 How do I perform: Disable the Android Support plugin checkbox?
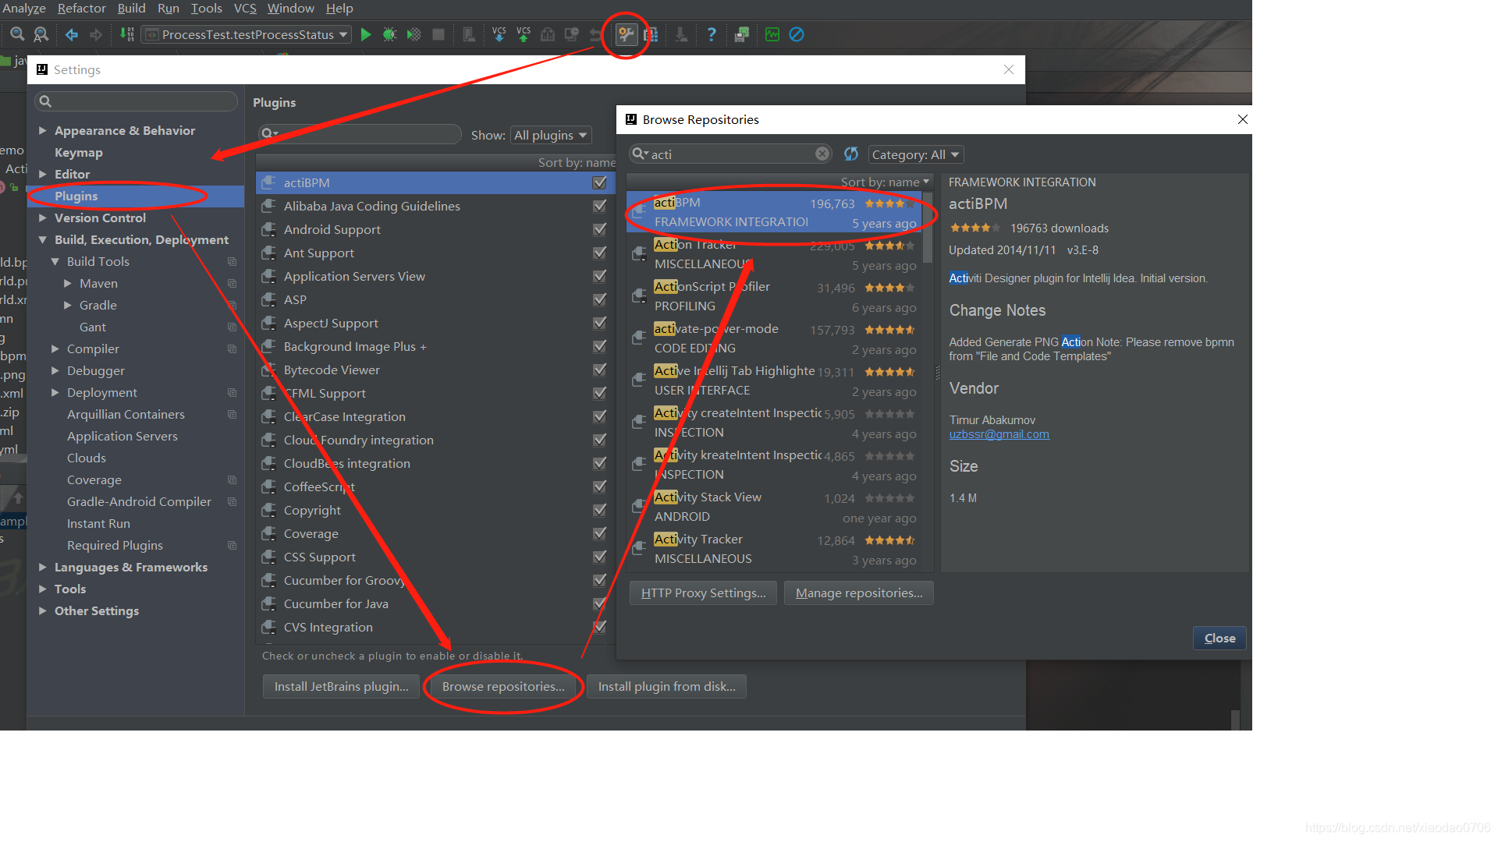pyautogui.click(x=599, y=229)
